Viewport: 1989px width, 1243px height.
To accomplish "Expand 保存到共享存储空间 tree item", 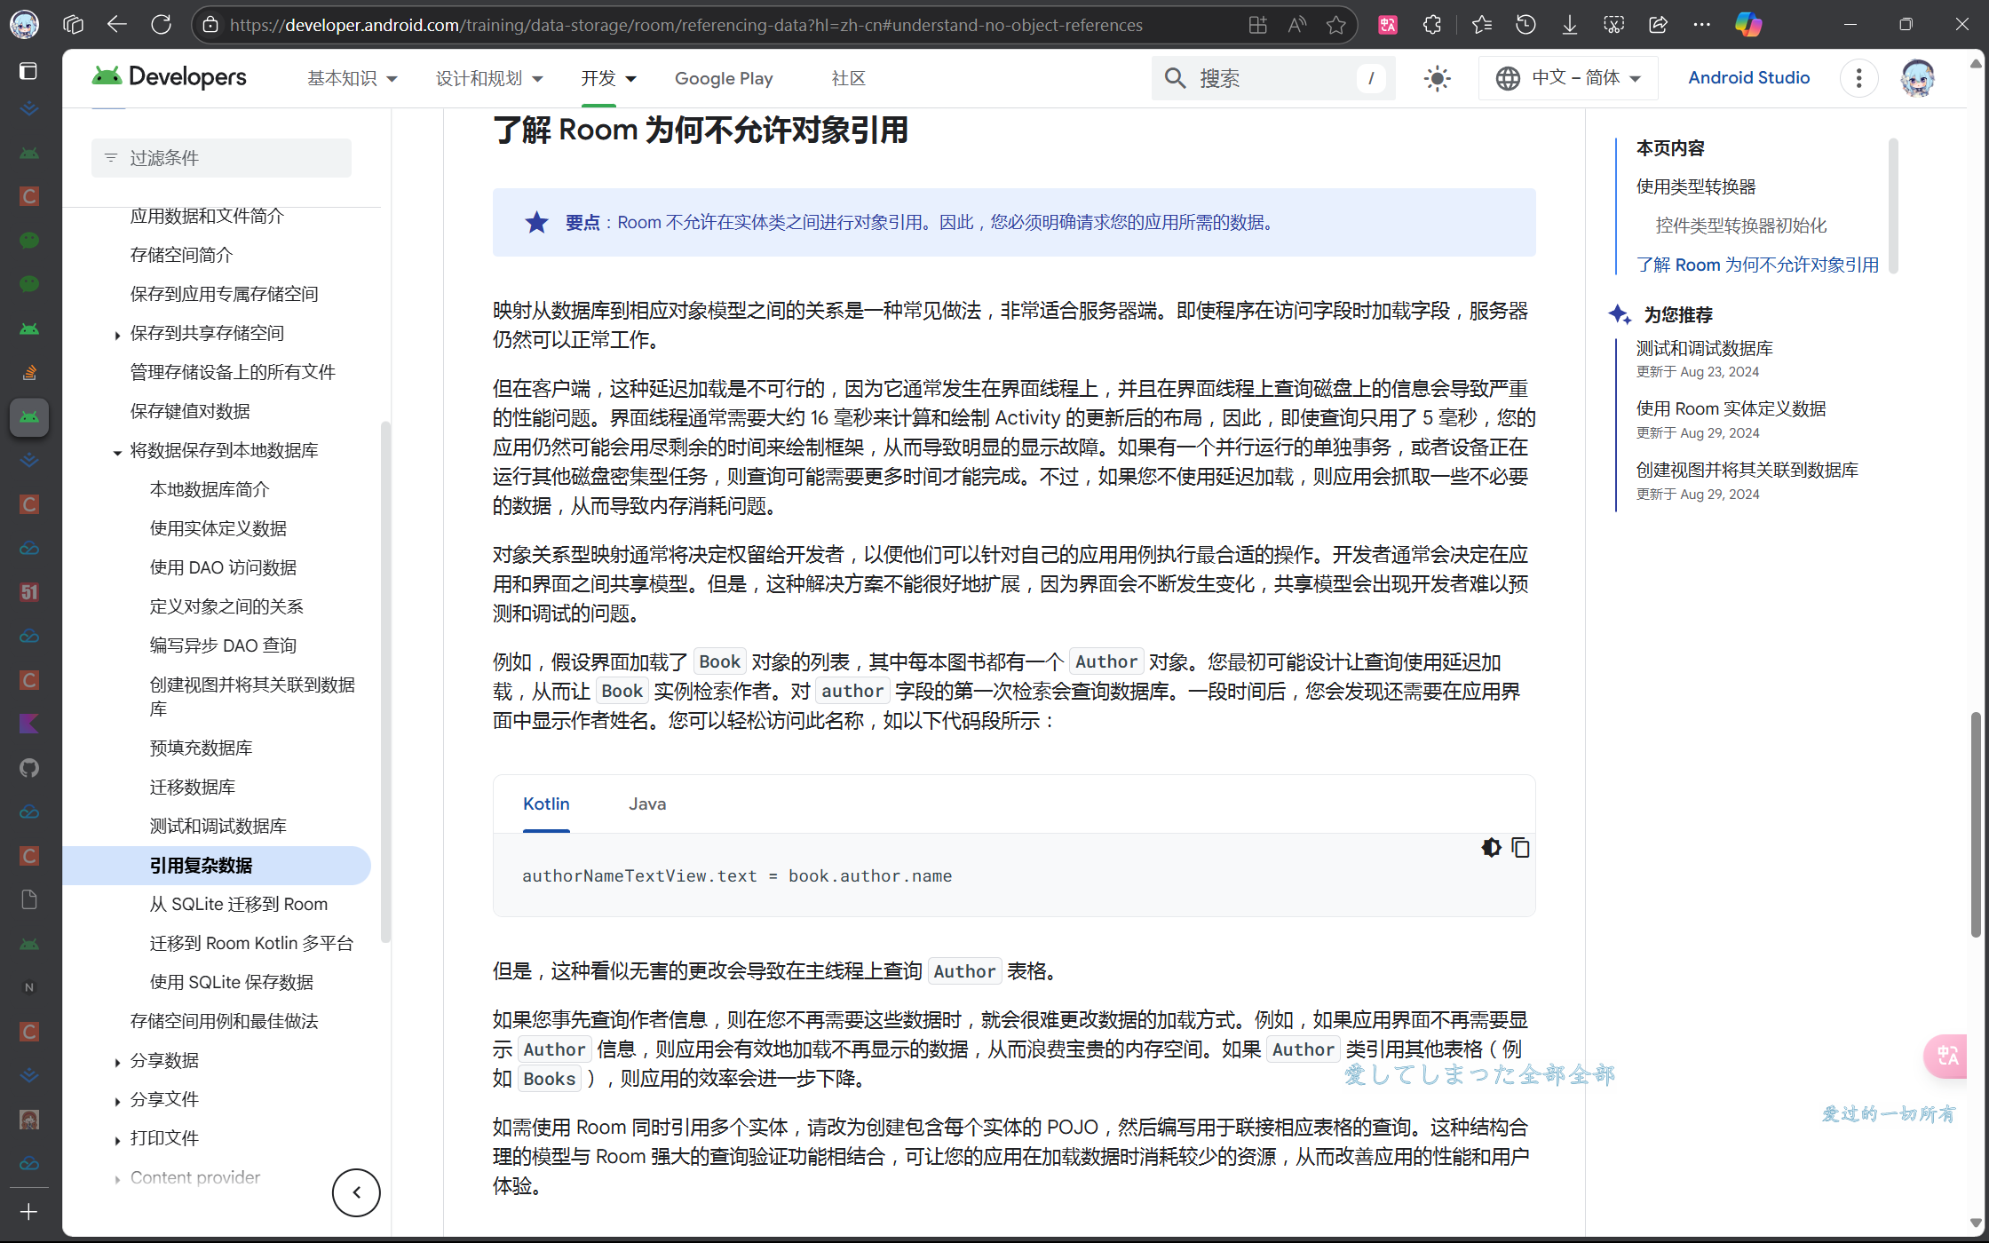I will tap(117, 335).
